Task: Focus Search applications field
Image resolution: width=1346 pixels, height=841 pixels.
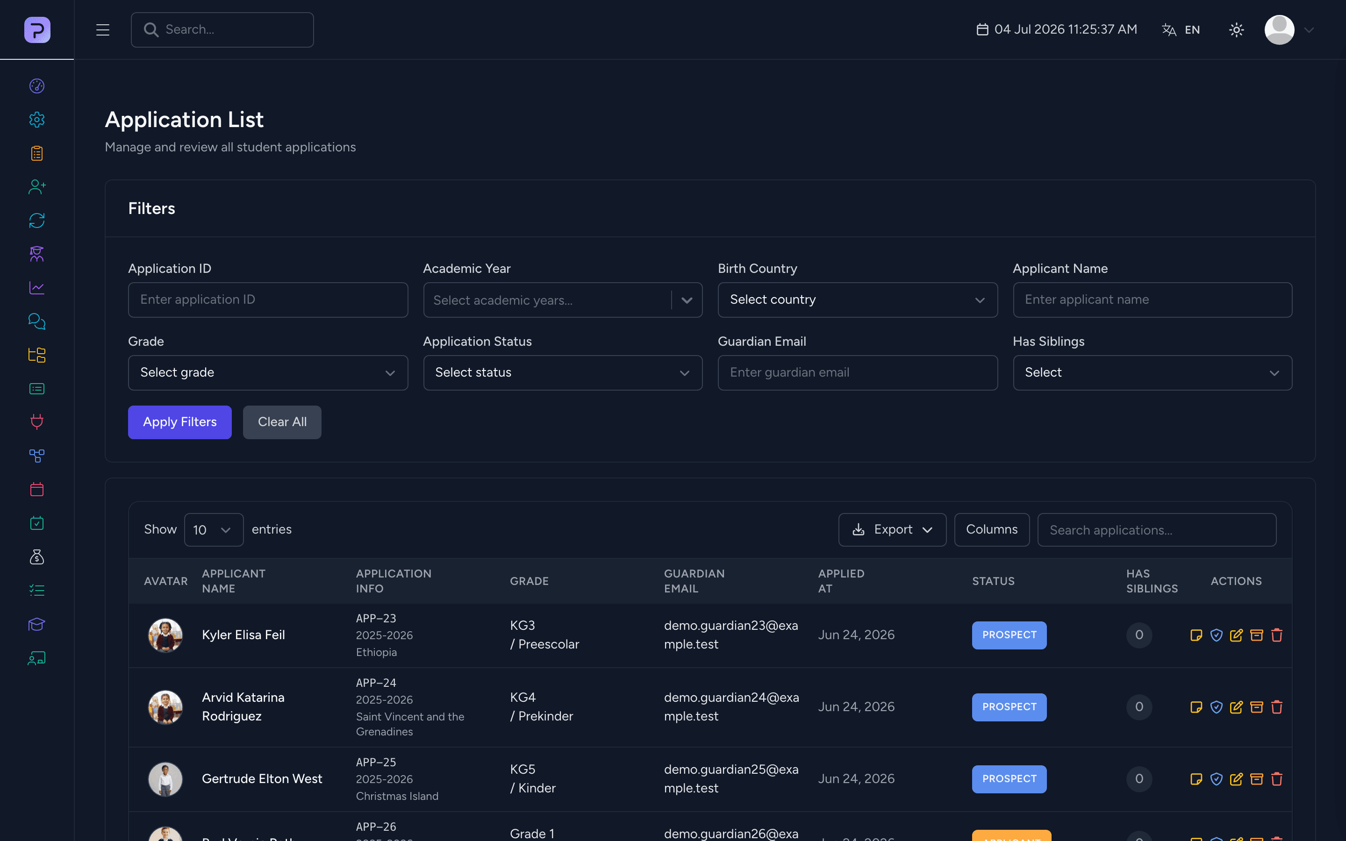Action: tap(1156, 529)
